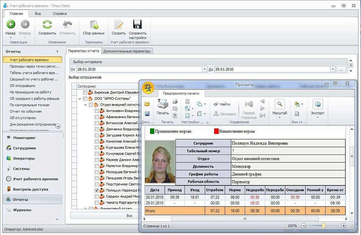361x235 pixels.
Task: Open the Zoom magnifier tool in preview
Action: coord(279,105)
